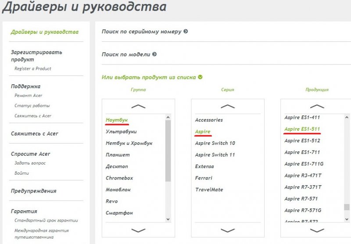Select Ноутбук in the group list
This screenshot has height=244, width=351.
pos(117,120)
